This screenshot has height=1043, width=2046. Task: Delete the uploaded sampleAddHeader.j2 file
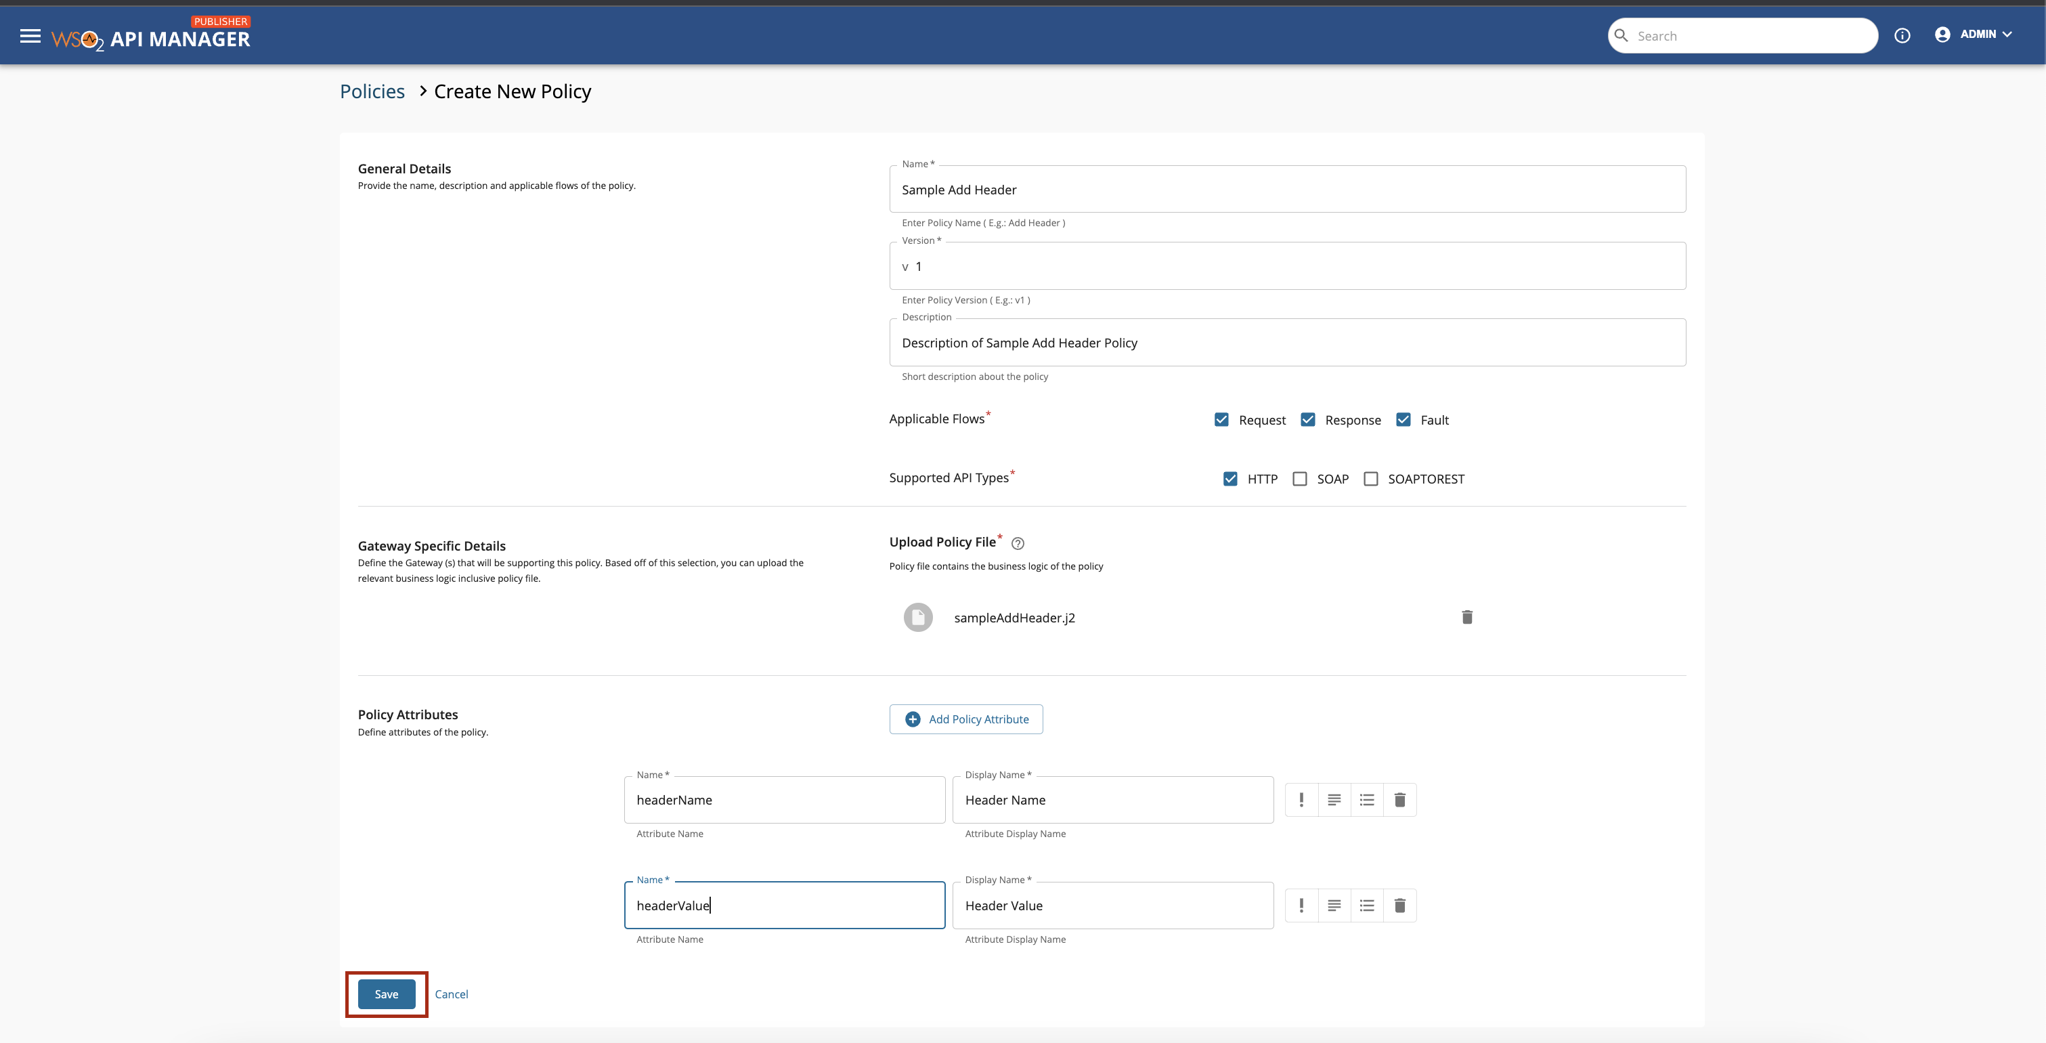point(1466,617)
